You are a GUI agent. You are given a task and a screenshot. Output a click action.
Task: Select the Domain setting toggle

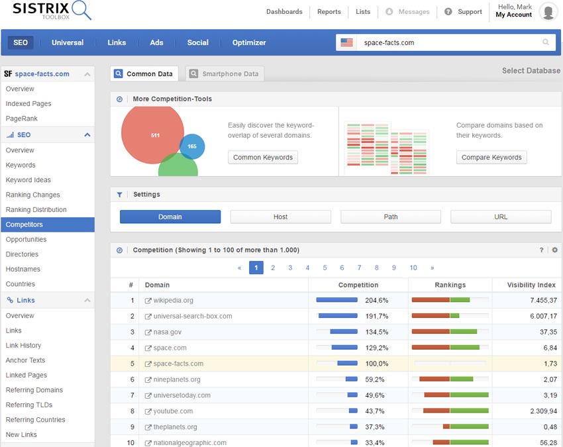pos(170,217)
